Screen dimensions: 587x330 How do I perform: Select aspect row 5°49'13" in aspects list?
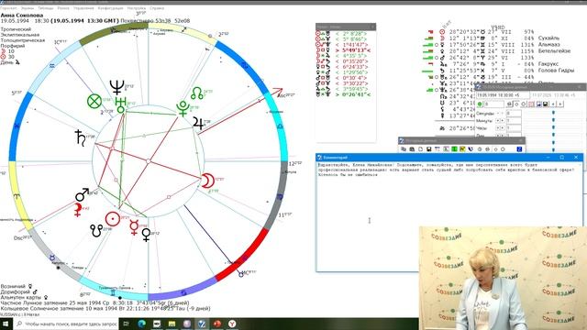pos(344,50)
